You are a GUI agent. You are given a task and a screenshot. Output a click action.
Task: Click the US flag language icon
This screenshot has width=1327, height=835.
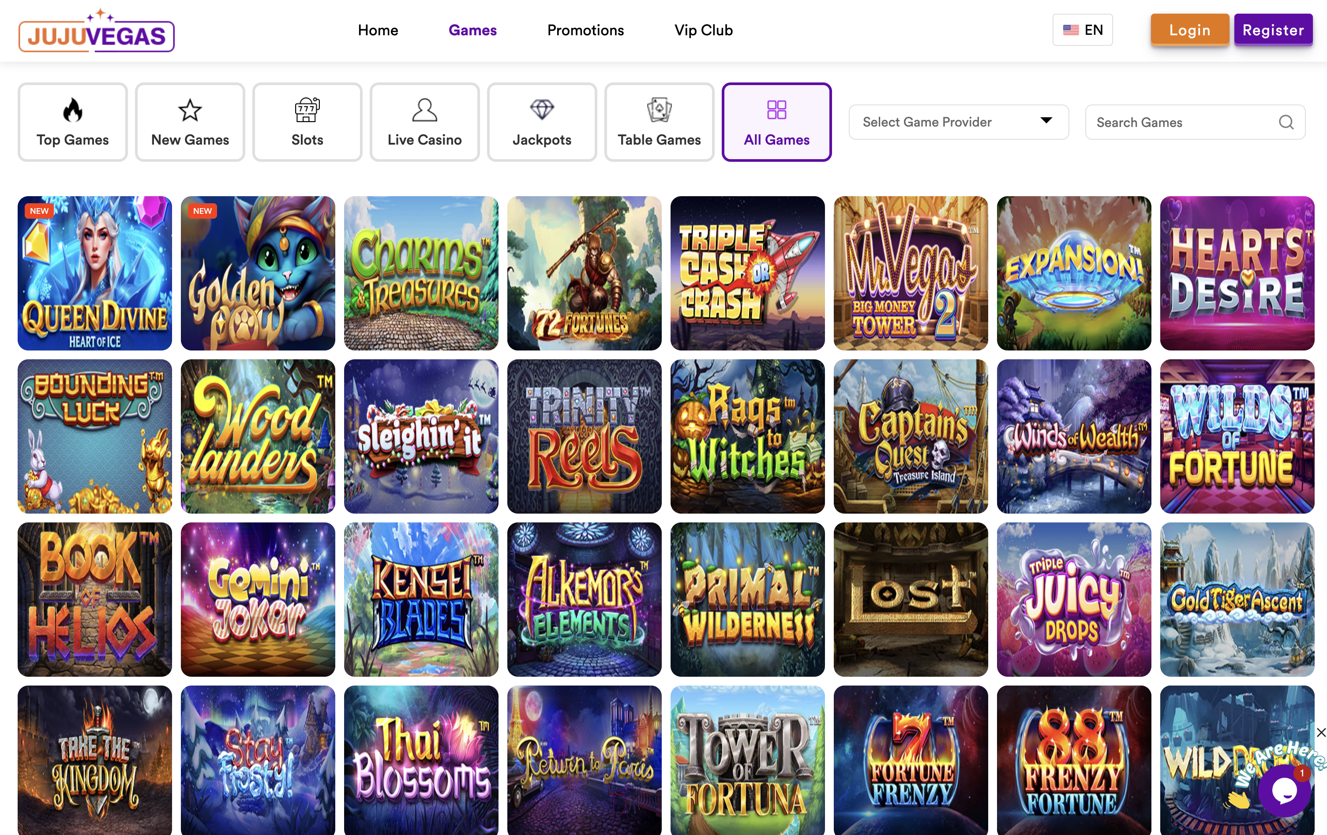pyautogui.click(x=1071, y=30)
